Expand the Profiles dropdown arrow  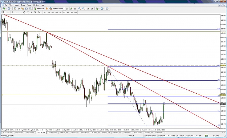pos(11,9)
